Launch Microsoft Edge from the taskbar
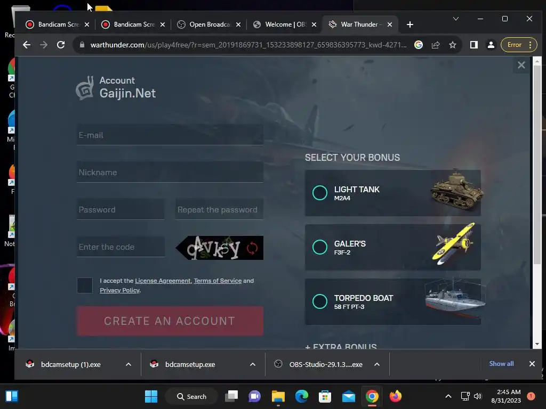The width and height of the screenshot is (546, 409). (302, 396)
